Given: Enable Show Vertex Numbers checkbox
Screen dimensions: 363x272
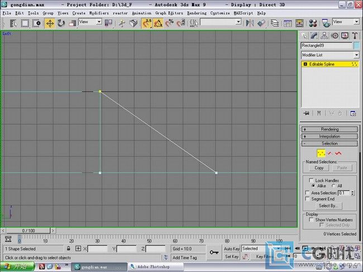Looking at the screenshot, I should pyautogui.click(x=311, y=219).
